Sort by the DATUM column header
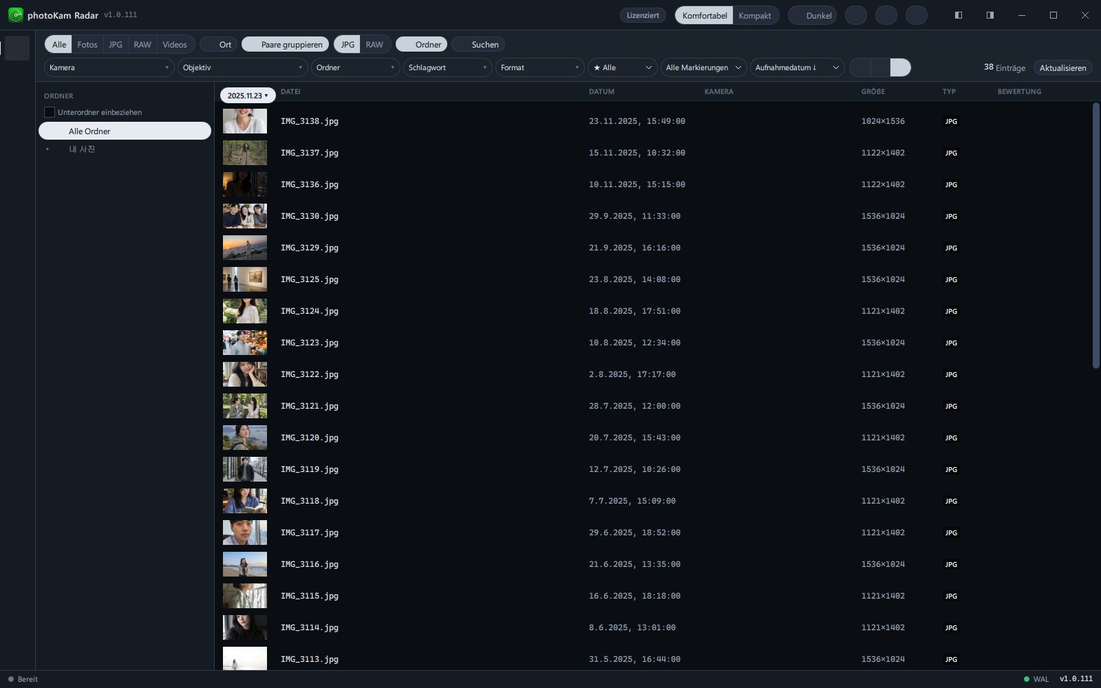The width and height of the screenshot is (1101, 688). click(601, 92)
